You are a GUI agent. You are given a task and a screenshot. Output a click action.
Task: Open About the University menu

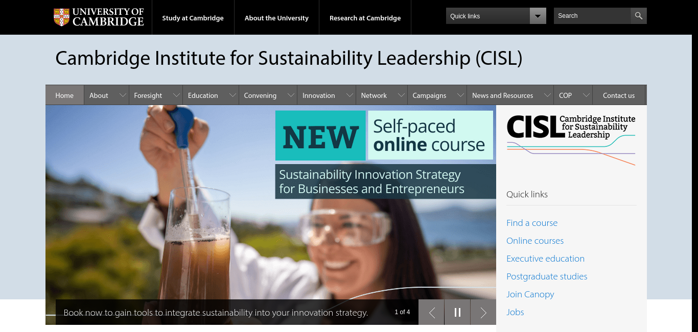(x=276, y=18)
